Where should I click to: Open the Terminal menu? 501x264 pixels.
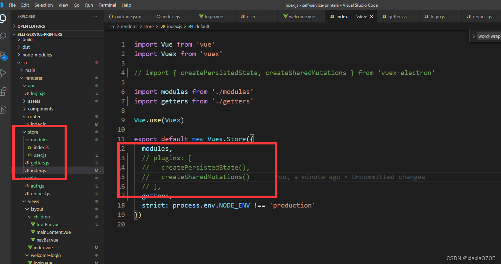click(x=107, y=5)
